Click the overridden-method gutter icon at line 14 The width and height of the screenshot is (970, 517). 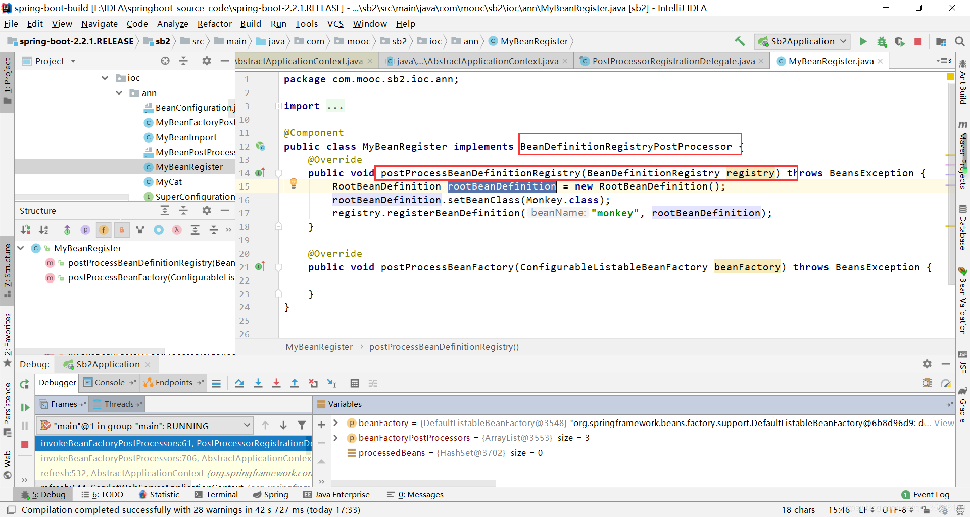(260, 173)
